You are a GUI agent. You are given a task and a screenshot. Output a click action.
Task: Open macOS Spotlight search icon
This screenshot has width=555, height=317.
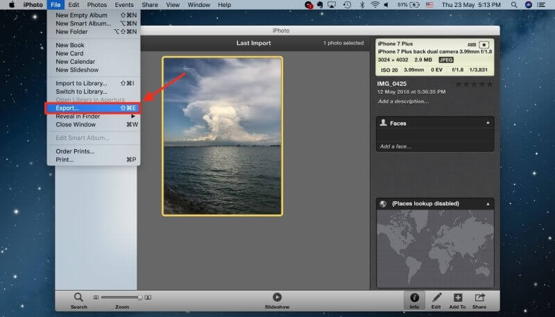[x=514, y=5]
